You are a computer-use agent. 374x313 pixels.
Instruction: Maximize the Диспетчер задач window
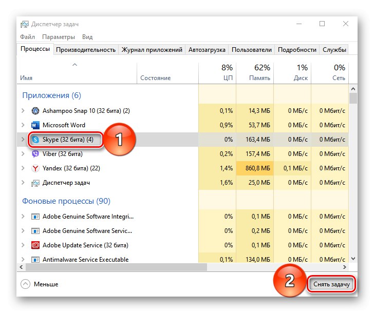click(x=322, y=24)
